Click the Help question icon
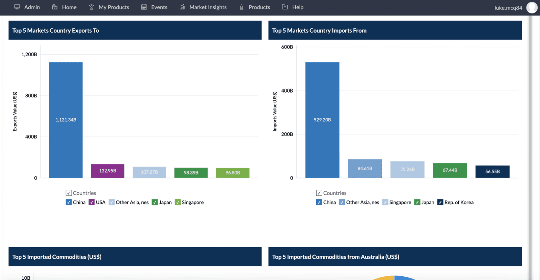The image size is (540, 280). pos(285,7)
